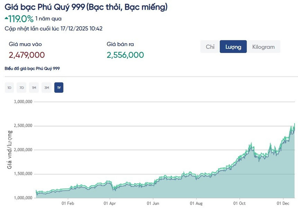Click the last-updated timestamp text
Screen dimensions: 298x210
click(x=53, y=28)
